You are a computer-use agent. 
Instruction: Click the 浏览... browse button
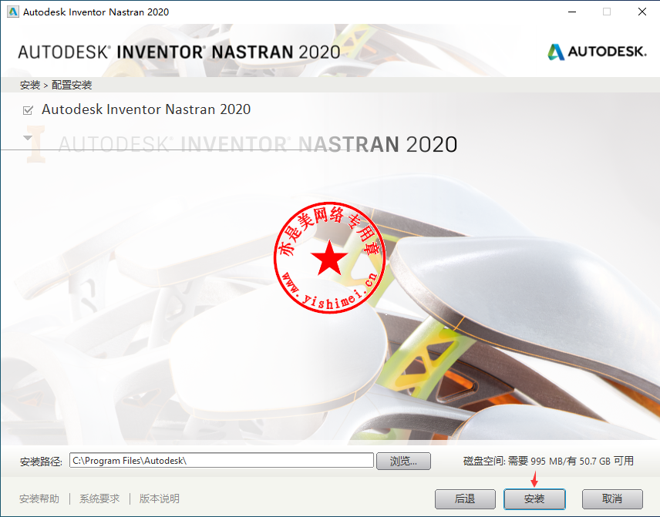point(403,461)
